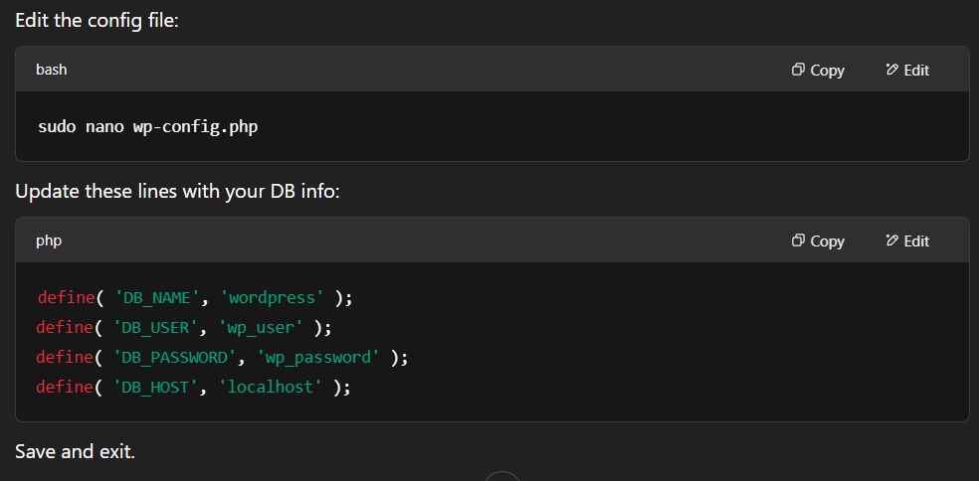
Task: Click the php language label
Action: [49, 240]
